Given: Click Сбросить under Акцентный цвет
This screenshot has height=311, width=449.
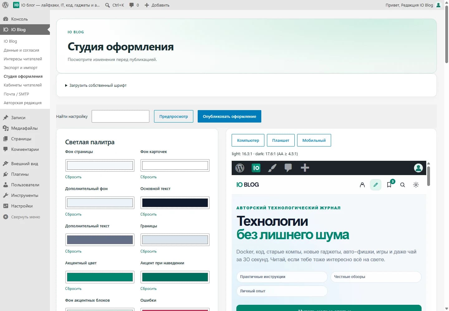Looking at the screenshot, I should point(73,289).
